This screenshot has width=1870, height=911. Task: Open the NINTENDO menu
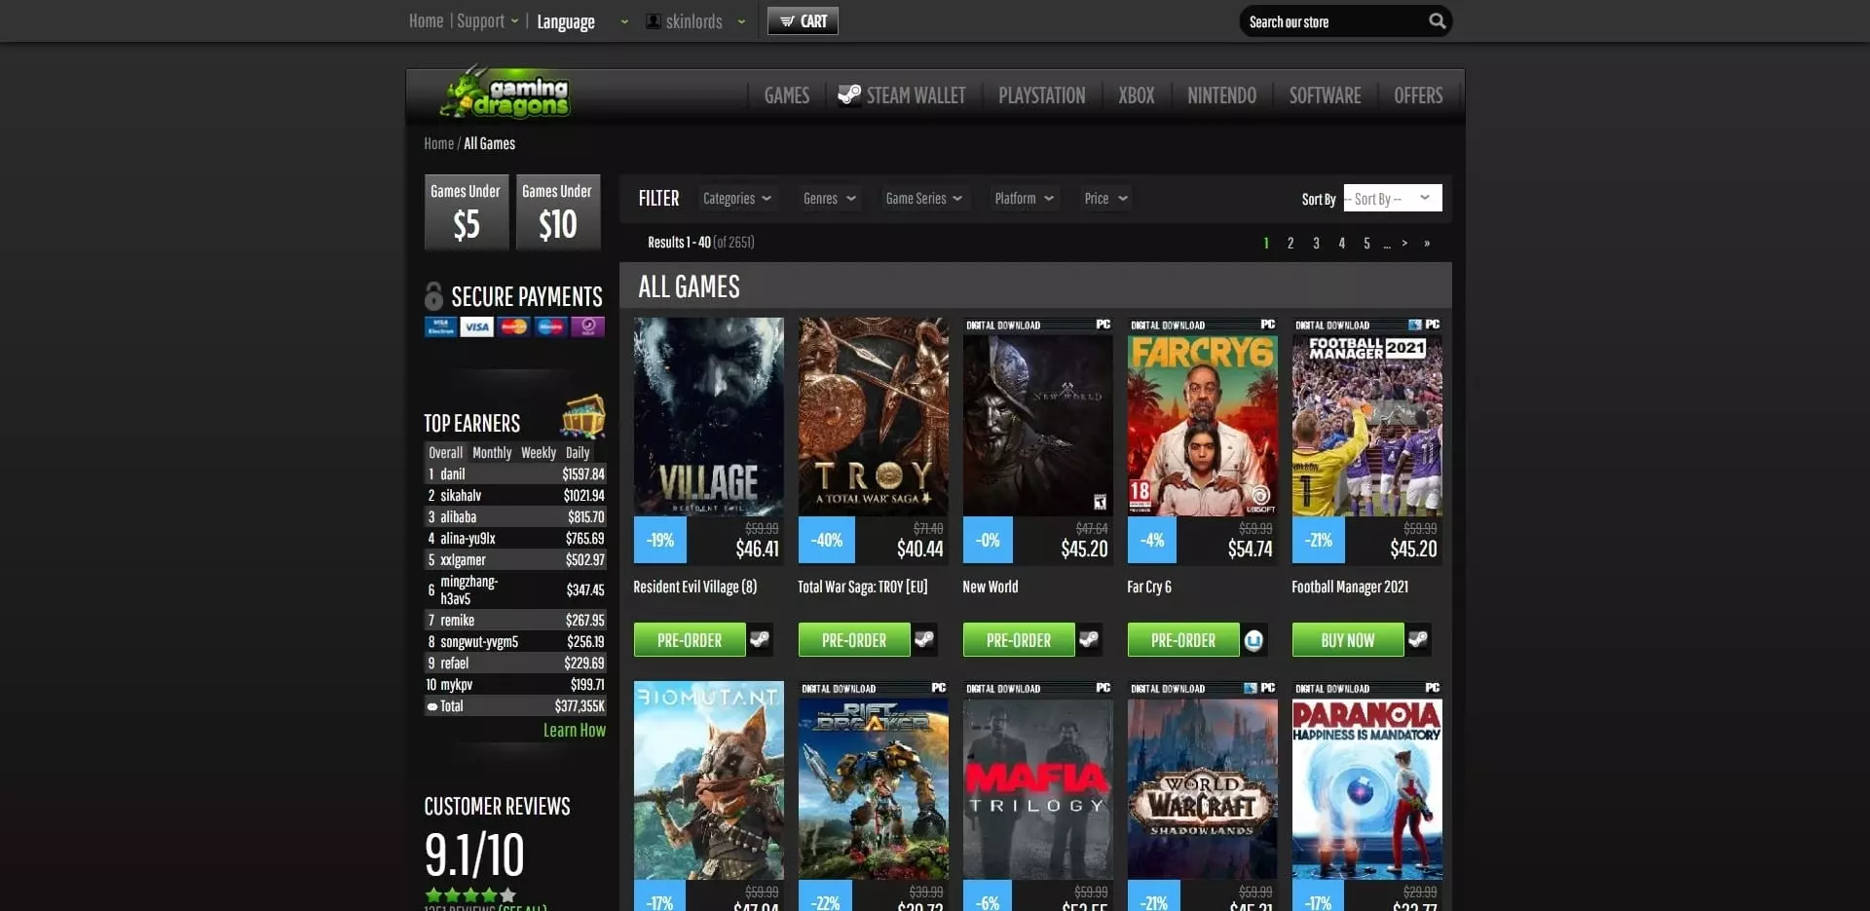1221,95
